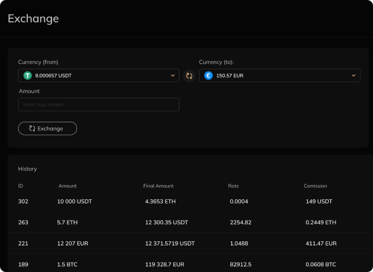
Task: Select transaction ID 221 in History
Action: [x=23, y=243]
